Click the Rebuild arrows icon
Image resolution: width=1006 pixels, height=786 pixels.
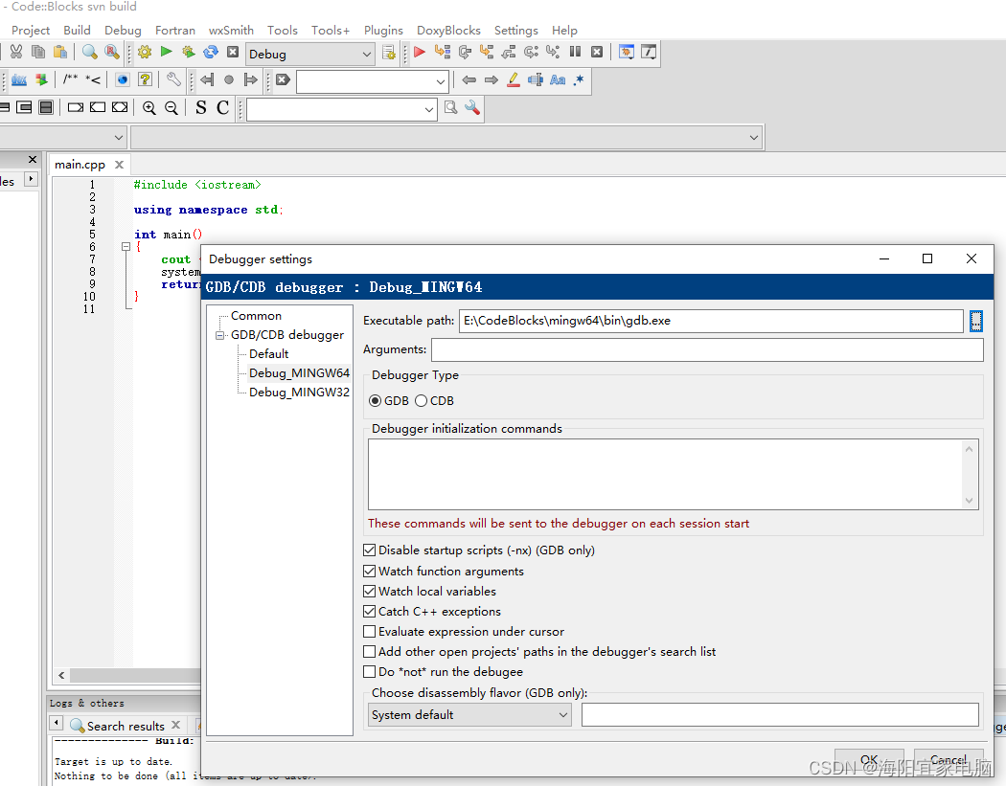tap(211, 52)
